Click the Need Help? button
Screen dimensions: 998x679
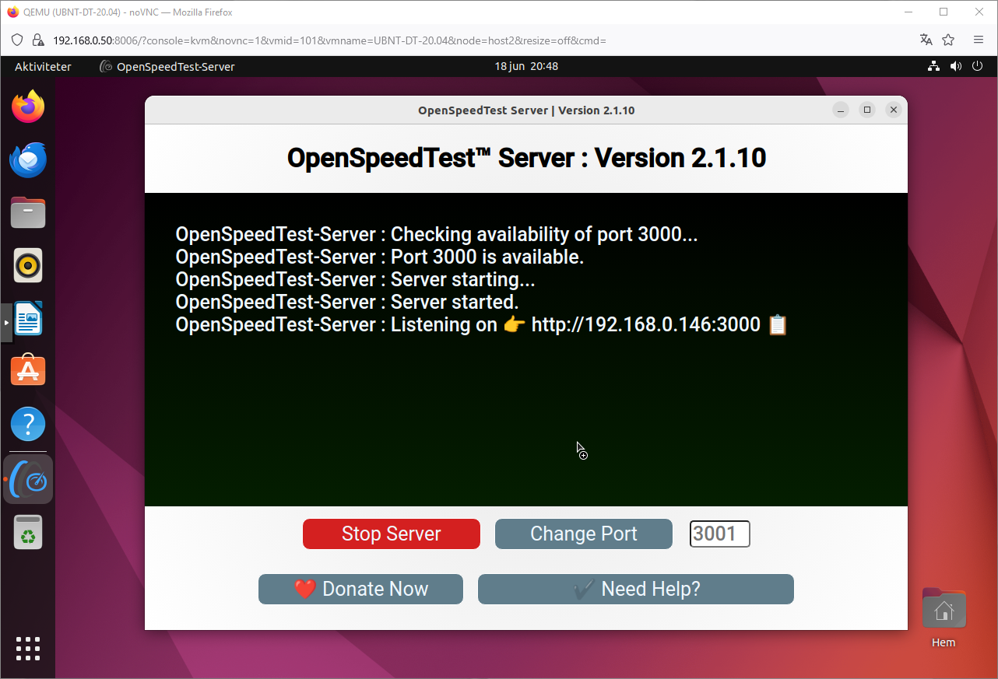point(635,589)
